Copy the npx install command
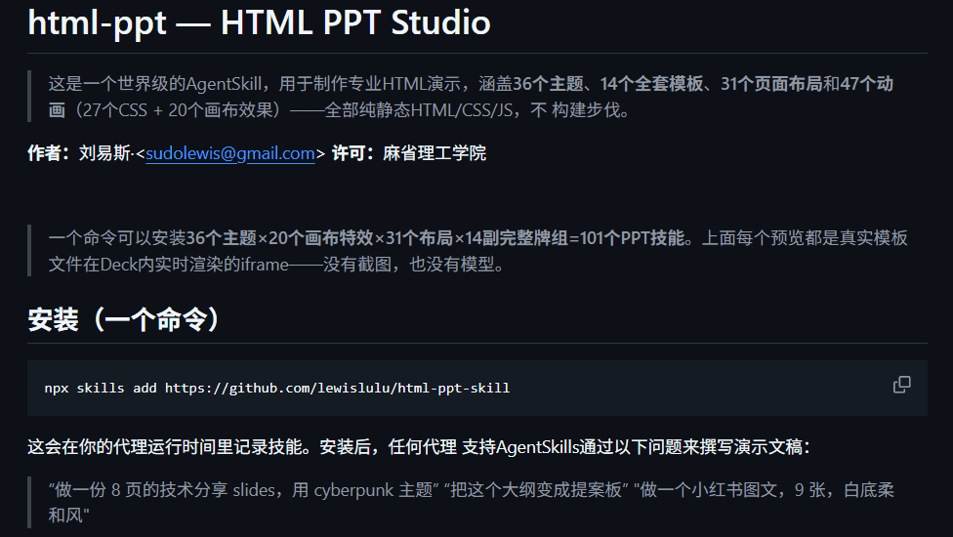Viewport: 953px width, 537px height. pos(901,385)
